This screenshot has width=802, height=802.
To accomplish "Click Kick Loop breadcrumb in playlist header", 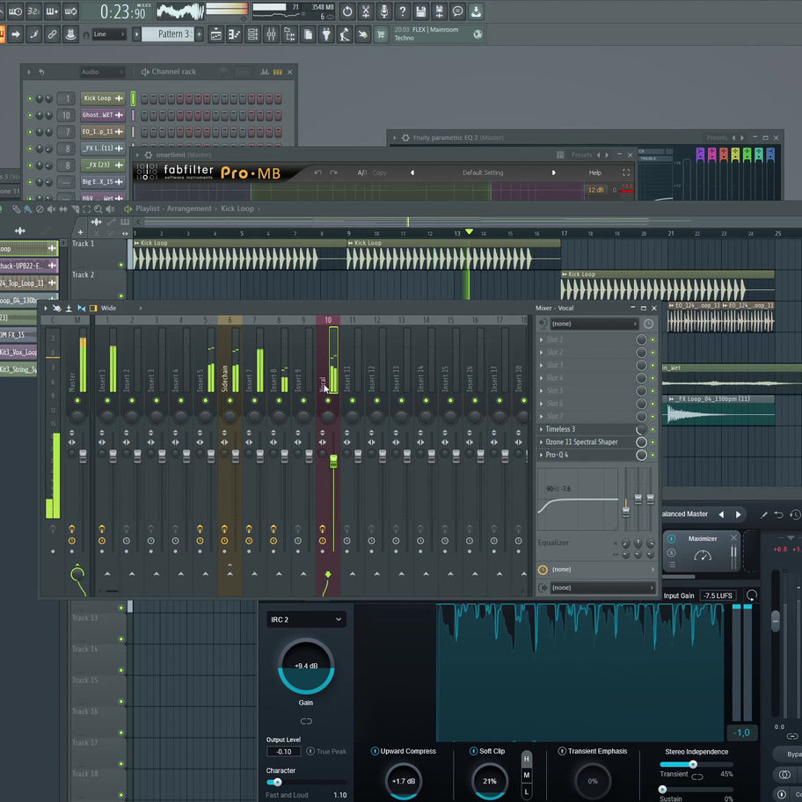I will click(x=237, y=208).
